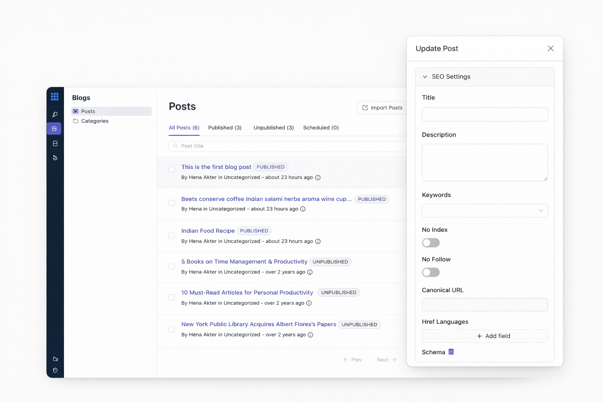Click info icon on first blog post row
Image resolution: width=603 pixels, height=402 pixels.
coord(318,177)
